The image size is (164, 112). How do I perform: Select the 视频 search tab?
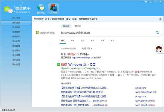coord(83,40)
